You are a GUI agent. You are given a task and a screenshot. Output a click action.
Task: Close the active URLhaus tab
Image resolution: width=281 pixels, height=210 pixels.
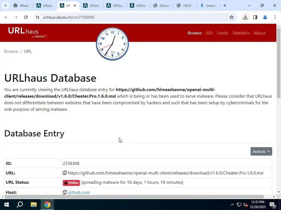pos(75,5)
